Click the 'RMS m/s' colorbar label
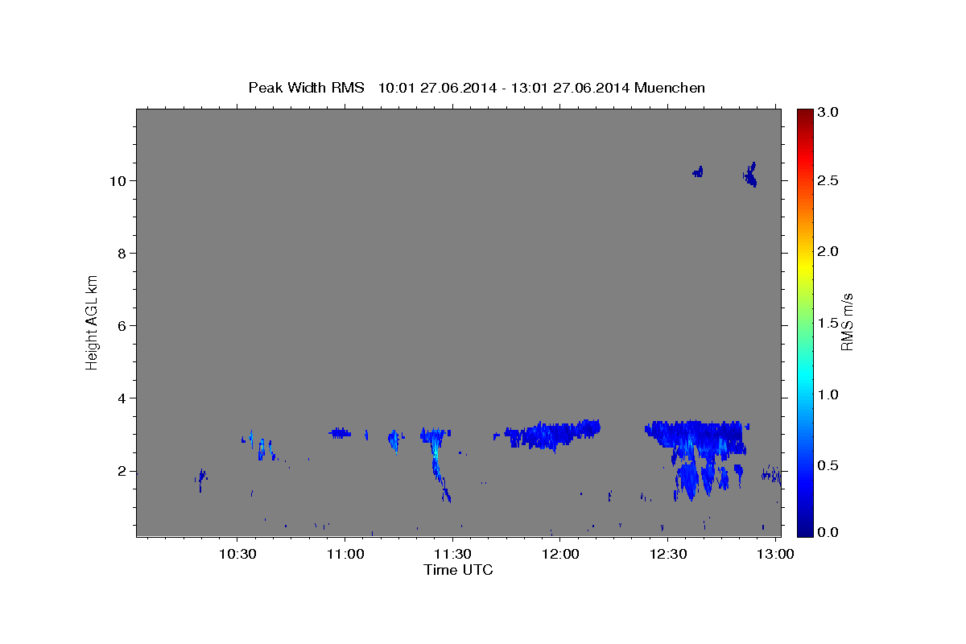 click(x=846, y=322)
